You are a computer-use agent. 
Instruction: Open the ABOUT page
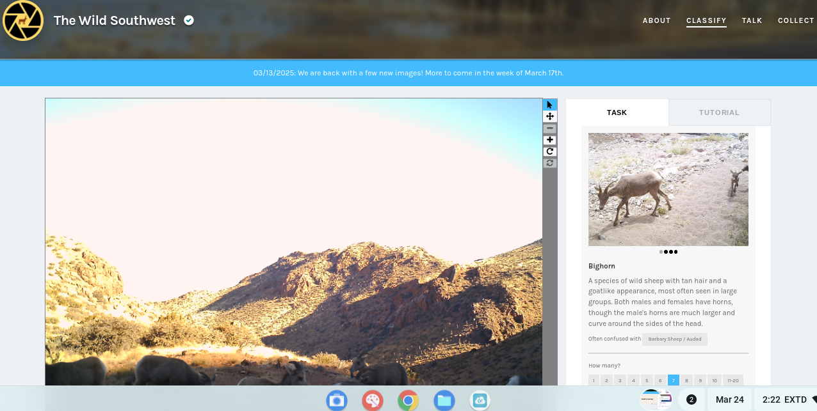click(656, 20)
